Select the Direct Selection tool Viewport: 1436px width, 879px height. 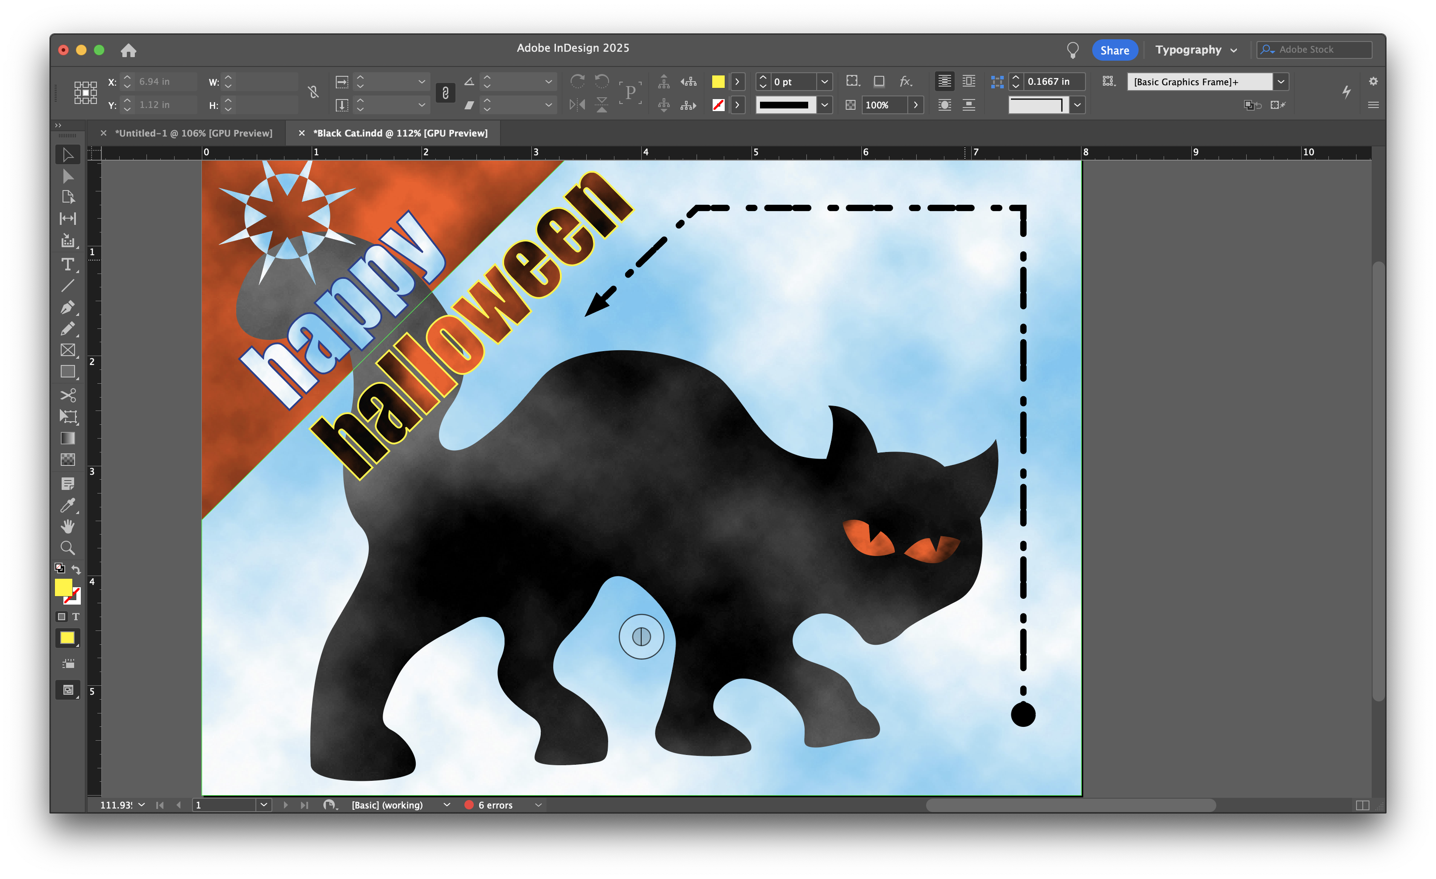(68, 177)
